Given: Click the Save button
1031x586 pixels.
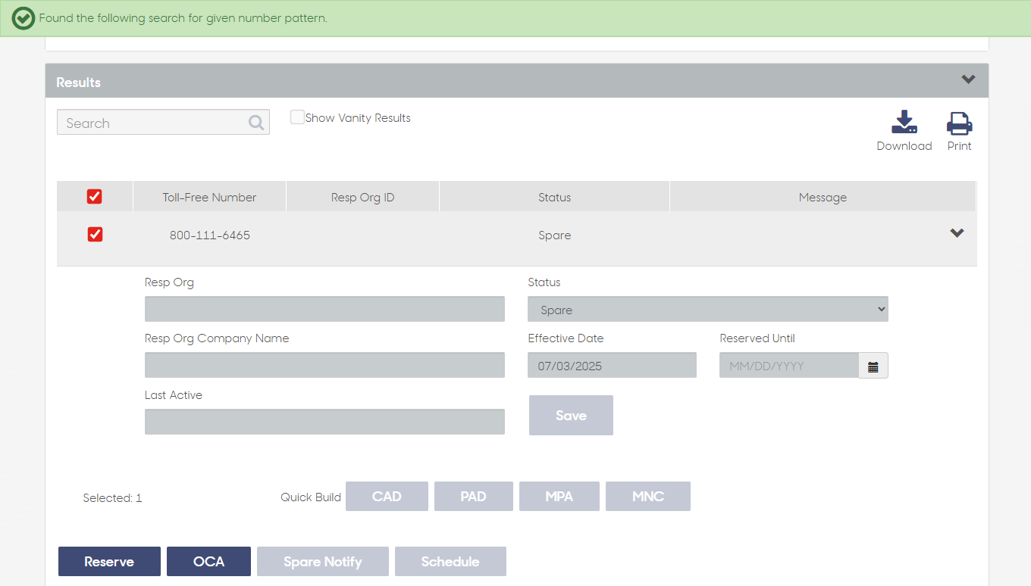Looking at the screenshot, I should click(571, 415).
